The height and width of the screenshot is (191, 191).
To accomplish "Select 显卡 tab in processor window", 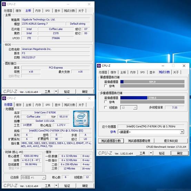I will pos(58,105).
